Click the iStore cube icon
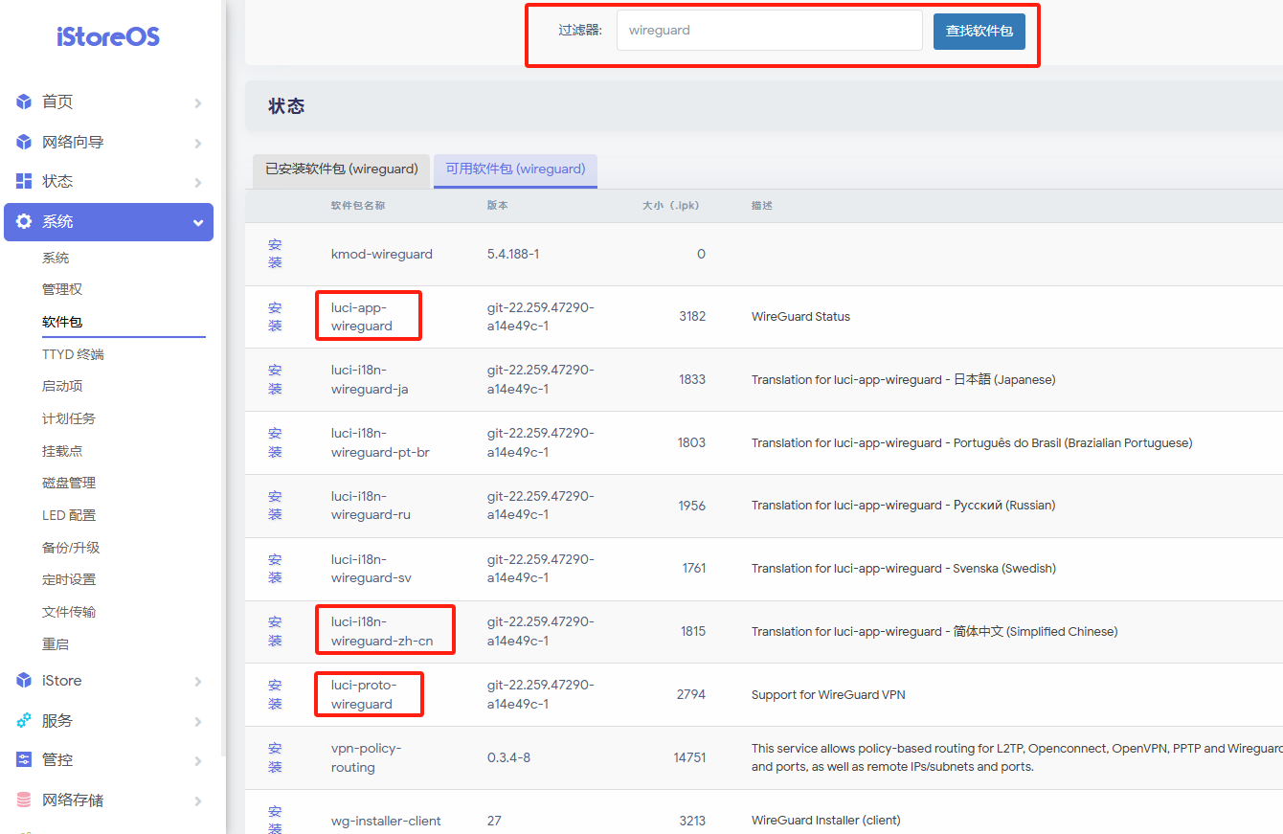Screen dimensions: 1283x834 (24, 681)
